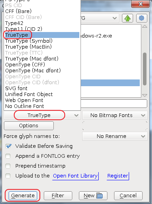Screen dimensions: 152x204
Task: Open the TrueType format dropdown
Action: 42,115
